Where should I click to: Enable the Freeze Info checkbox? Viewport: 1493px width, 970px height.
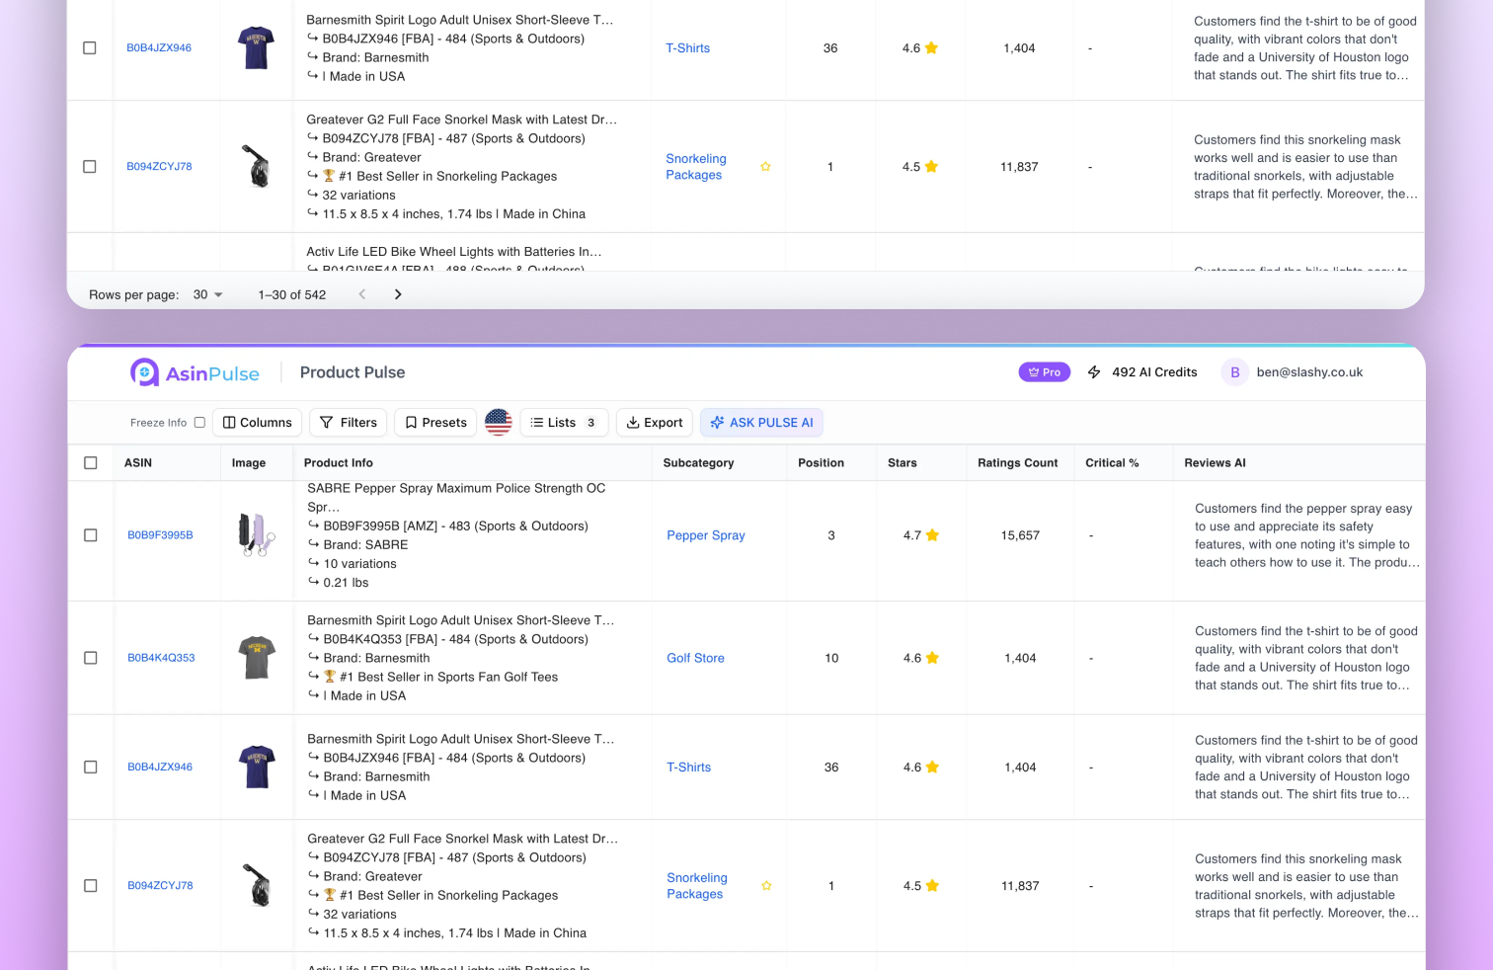coord(199,423)
